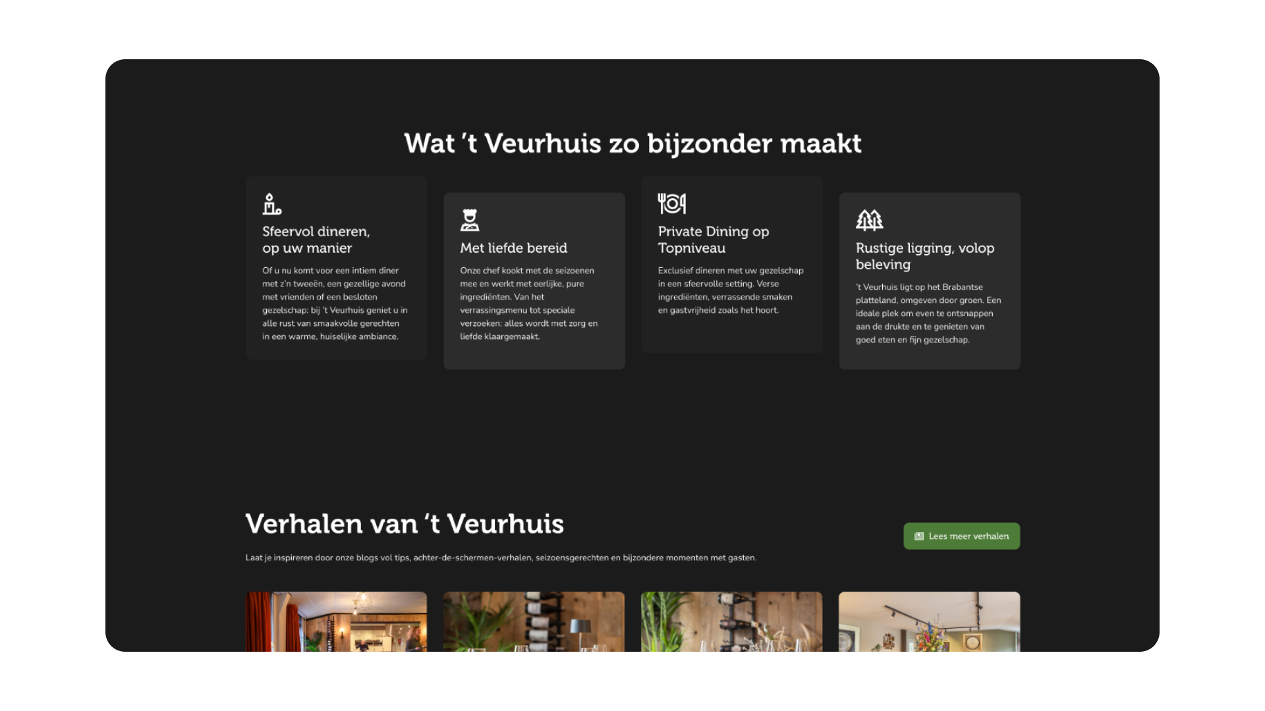The height and width of the screenshot is (711, 1265).
Task: Open the fourth blog thumbnail with flowers
Action: pyautogui.click(x=929, y=621)
